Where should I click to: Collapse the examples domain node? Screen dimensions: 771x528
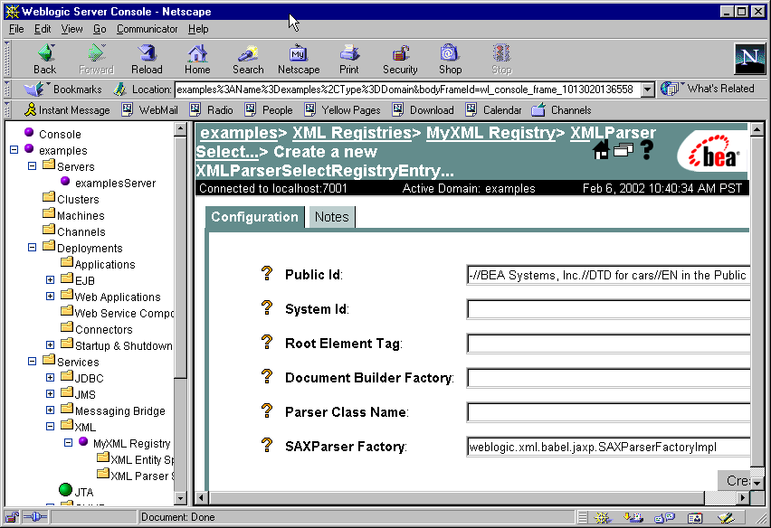(x=14, y=149)
